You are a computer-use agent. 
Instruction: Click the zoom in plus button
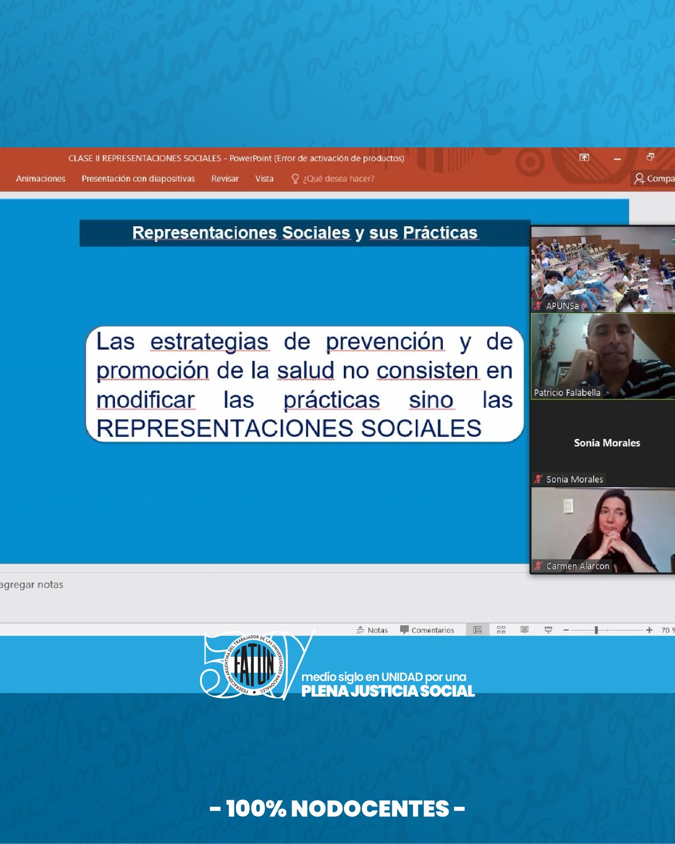click(x=649, y=630)
